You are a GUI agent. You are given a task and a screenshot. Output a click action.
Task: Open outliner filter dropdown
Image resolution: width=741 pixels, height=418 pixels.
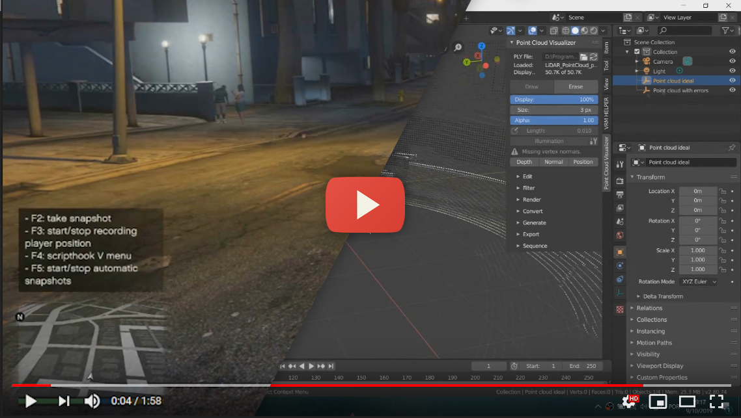[x=727, y=31]
